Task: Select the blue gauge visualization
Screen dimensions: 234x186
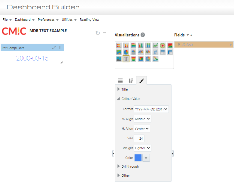Action: pos(141,52)
